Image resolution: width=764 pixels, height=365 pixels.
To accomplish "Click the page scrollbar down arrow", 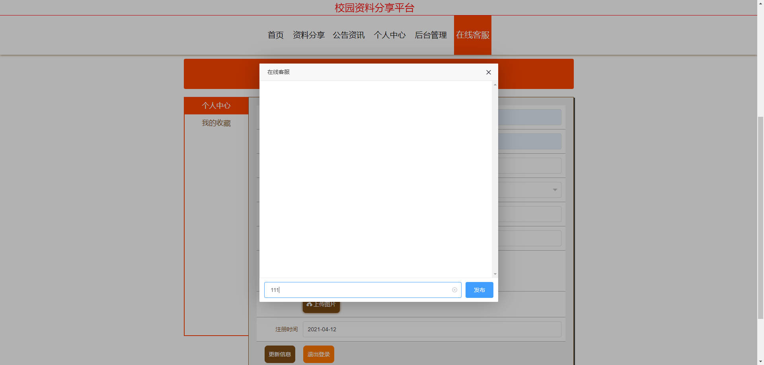I will [x=760, y=362].
